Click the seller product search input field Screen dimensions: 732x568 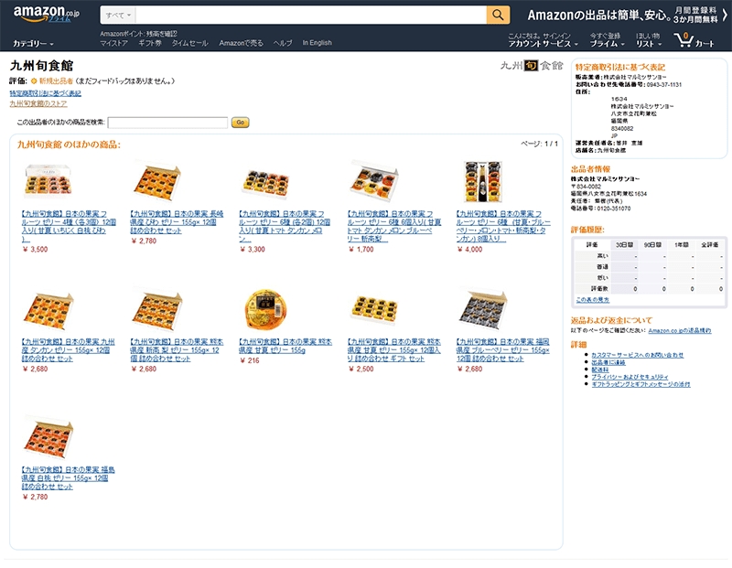[167, 123]
